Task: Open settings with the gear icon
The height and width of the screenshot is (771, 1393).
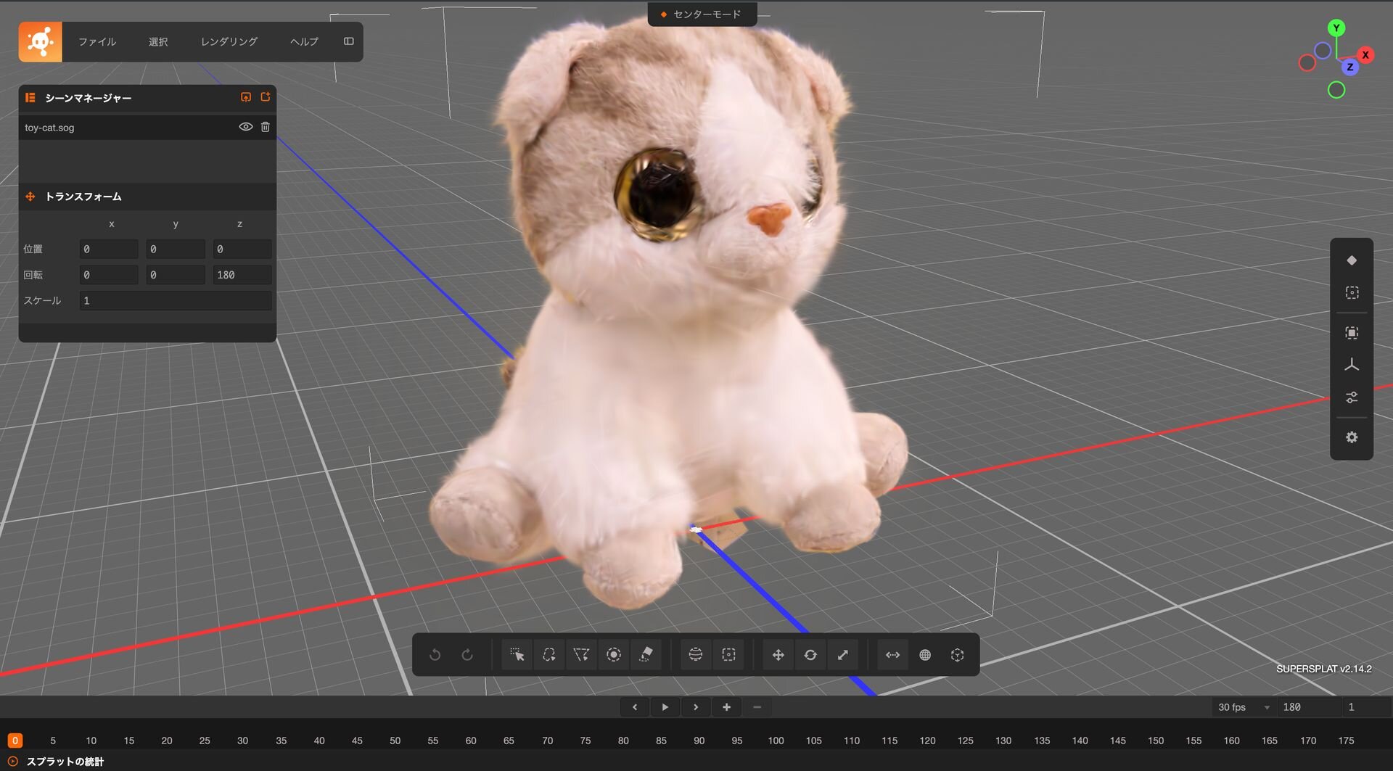Action: click(x=1352, y=437)
